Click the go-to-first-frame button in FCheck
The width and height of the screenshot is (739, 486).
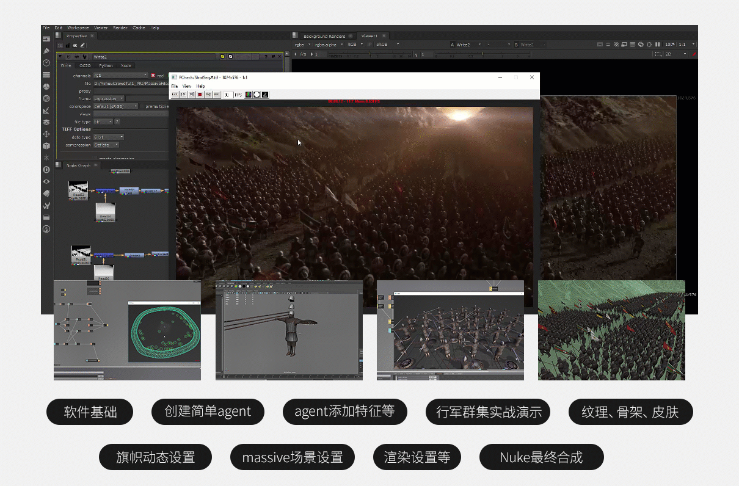coord(175,95)
